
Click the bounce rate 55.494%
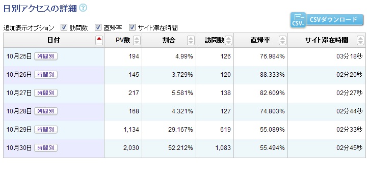coord(272,147)
